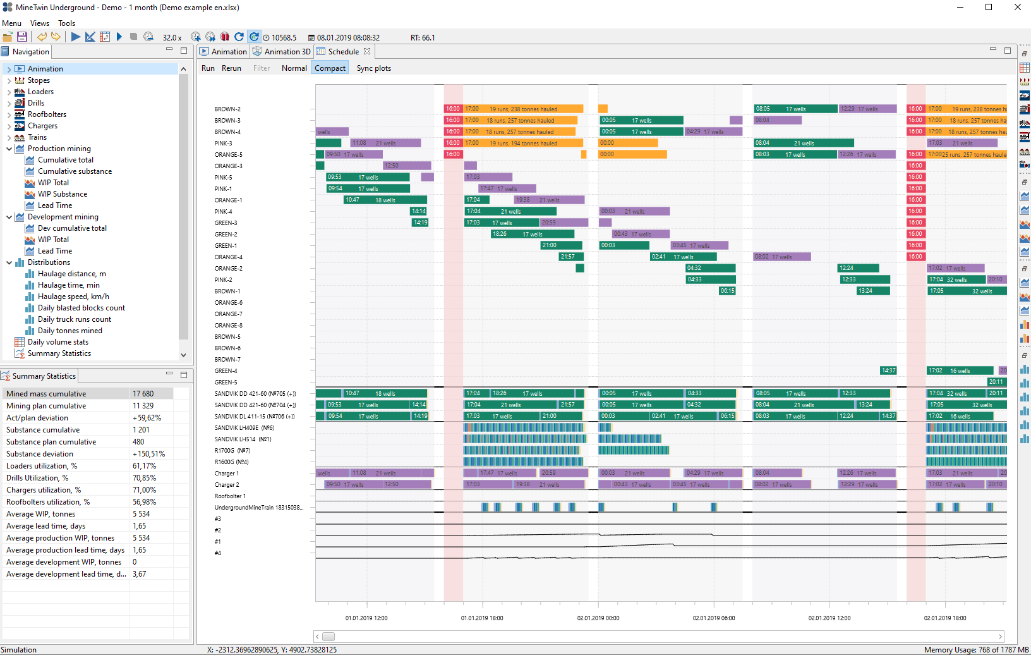Select Dev cumulative total item

click(x=72, y=228)
